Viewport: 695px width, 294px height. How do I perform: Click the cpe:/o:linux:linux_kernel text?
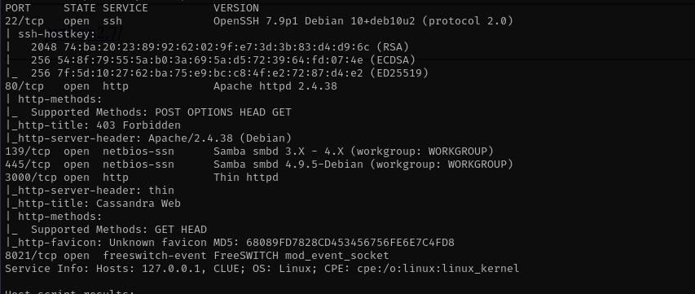[438, 268]
